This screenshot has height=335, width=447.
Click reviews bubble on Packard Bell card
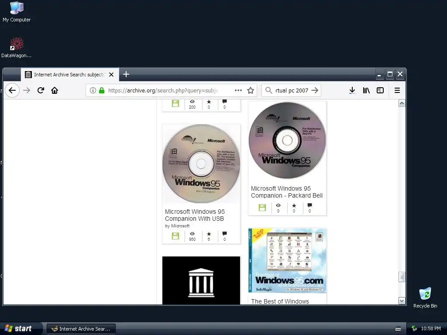tap(309, 205)
